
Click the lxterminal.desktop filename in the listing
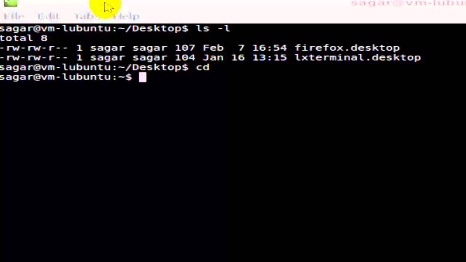[358, 57]
